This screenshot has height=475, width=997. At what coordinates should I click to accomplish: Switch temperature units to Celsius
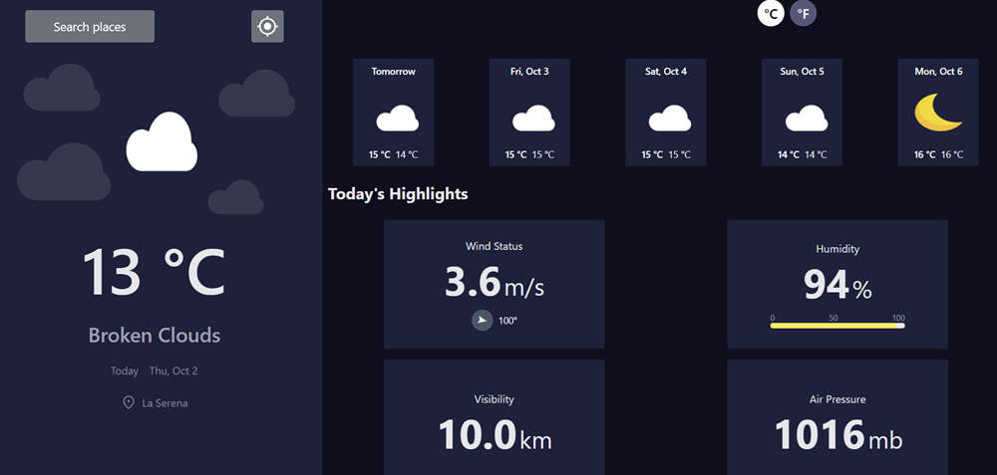(x=771, y=14)
